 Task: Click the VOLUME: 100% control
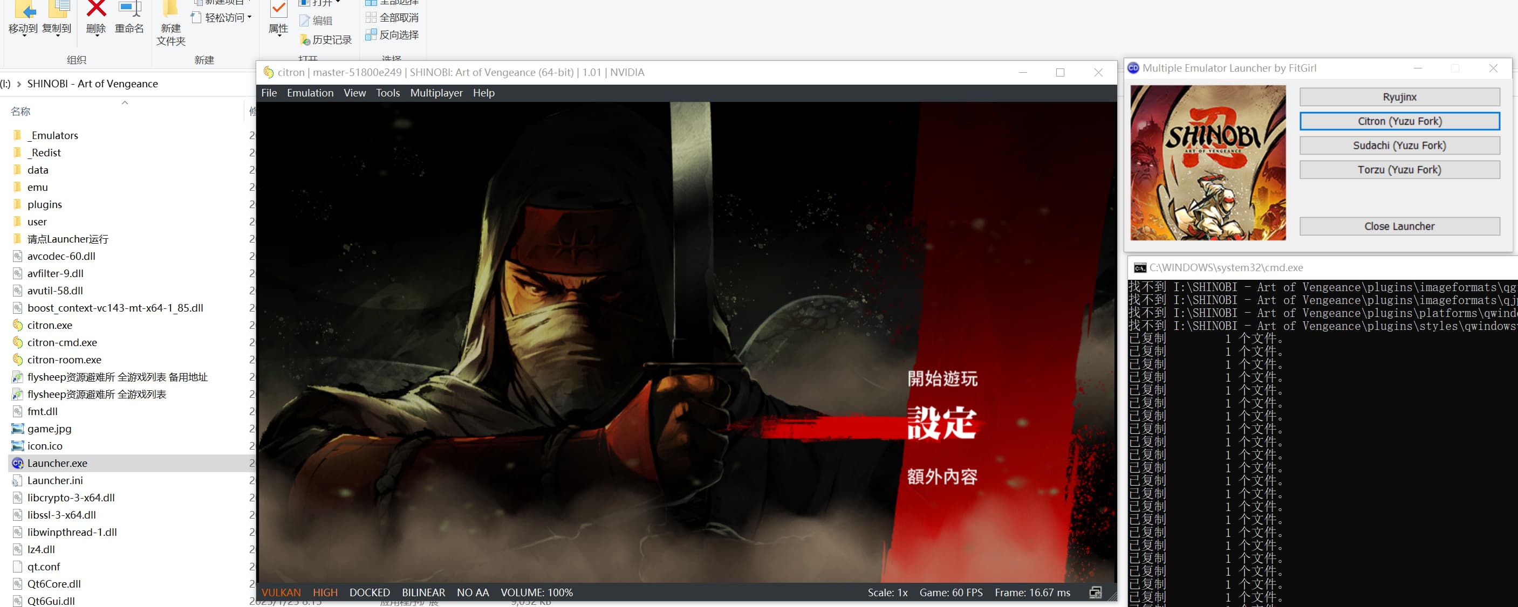click(x=536, y=592)
